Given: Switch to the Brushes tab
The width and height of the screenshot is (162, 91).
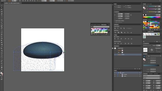Looking at the screenshot, I should (150, 20).
